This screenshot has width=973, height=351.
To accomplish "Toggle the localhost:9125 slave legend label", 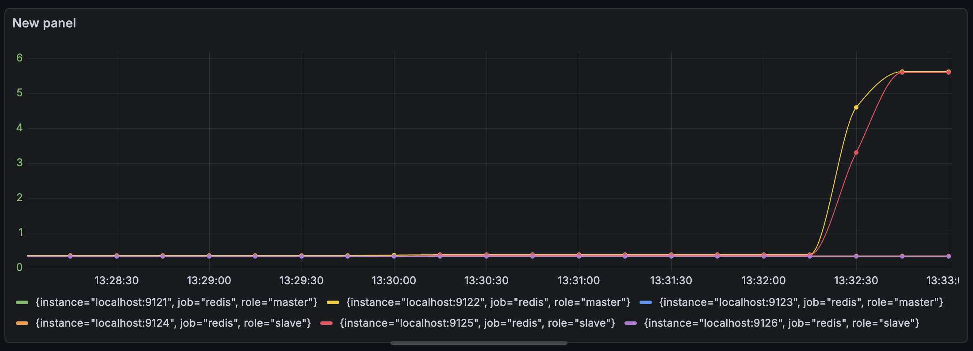I will [x=477, y=323].
